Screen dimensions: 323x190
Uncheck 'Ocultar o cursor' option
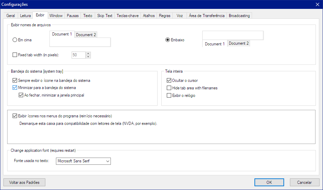pos(169,81)
